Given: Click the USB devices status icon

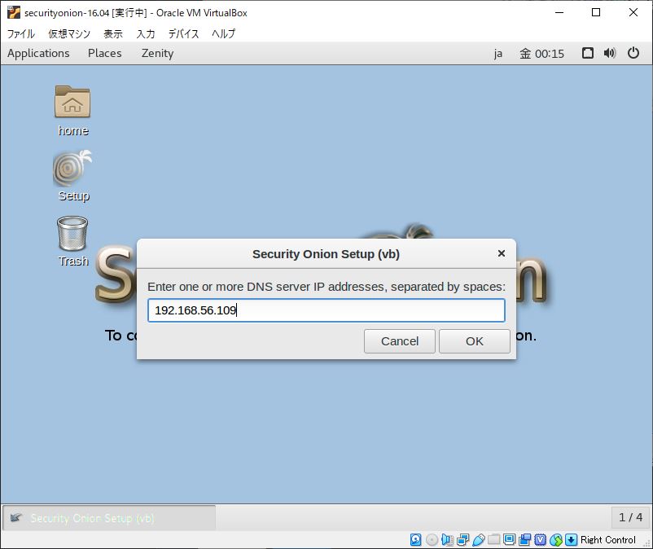Looking at the screenshot, I should (x=479, y=540).
